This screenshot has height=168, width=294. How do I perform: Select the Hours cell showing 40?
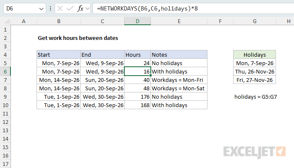(137, 80)
